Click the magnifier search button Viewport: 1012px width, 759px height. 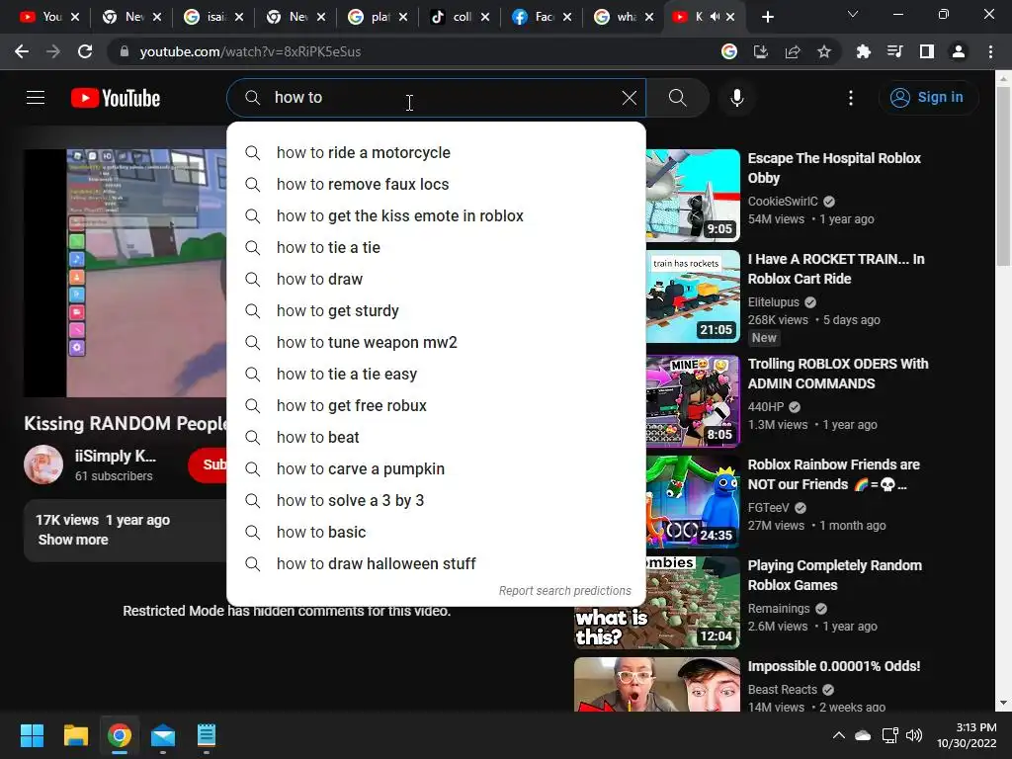pyautogui.click(x=677, y=98)
